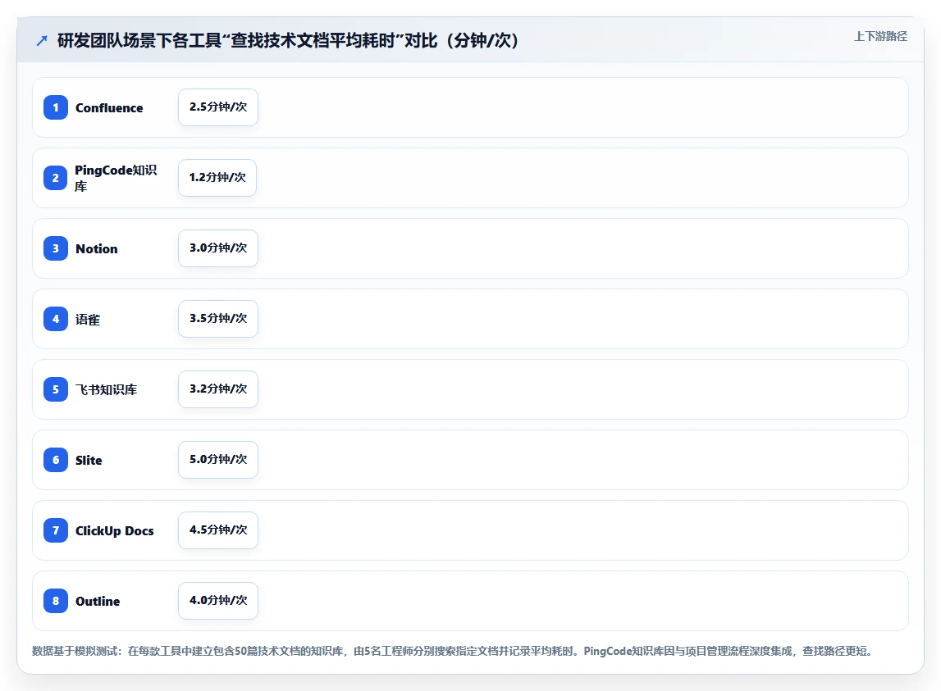The width and height of the screenshot is (941, 691).
Task: Select the Confluence label
Action: tap(109, 108)
